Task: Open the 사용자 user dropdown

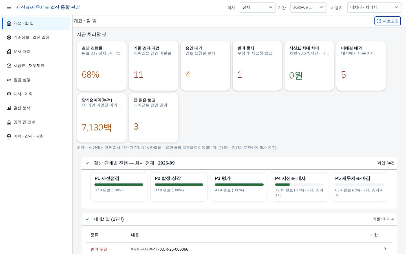Action: pyautogui.click(x=374, y=7)
